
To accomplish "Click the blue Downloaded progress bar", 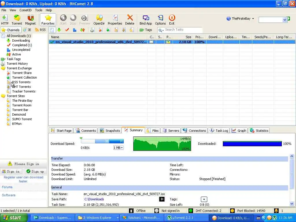I will 252,144.
